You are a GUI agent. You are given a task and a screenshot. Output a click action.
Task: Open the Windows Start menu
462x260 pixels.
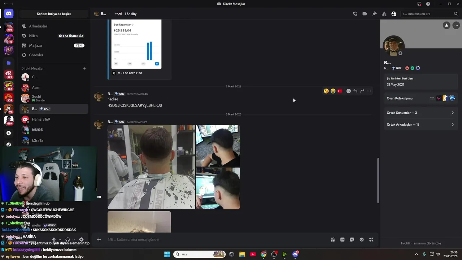(x=167, y=254)
